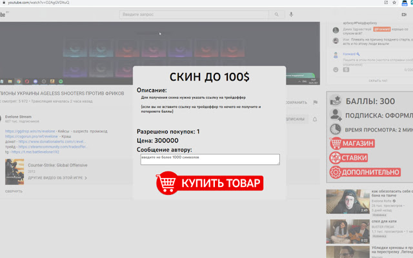The height and width of the screenshot is (258, 413).
Task: Collapse description with СВЕРНУТЬ
Action: [14, 192]
